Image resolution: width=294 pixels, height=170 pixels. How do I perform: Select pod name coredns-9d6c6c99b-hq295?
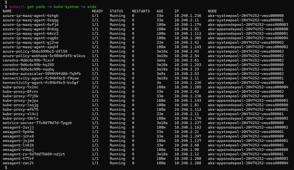pos(28,65)
